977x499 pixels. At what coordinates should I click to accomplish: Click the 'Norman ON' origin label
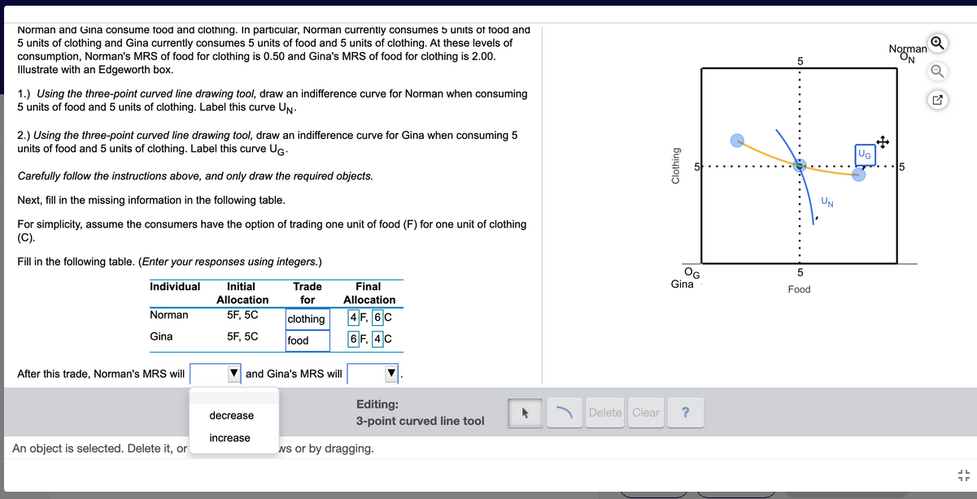(x=907, y=54)
